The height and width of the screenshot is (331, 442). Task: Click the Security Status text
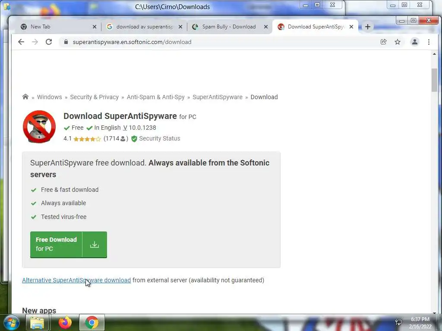[x=160, y=138]
